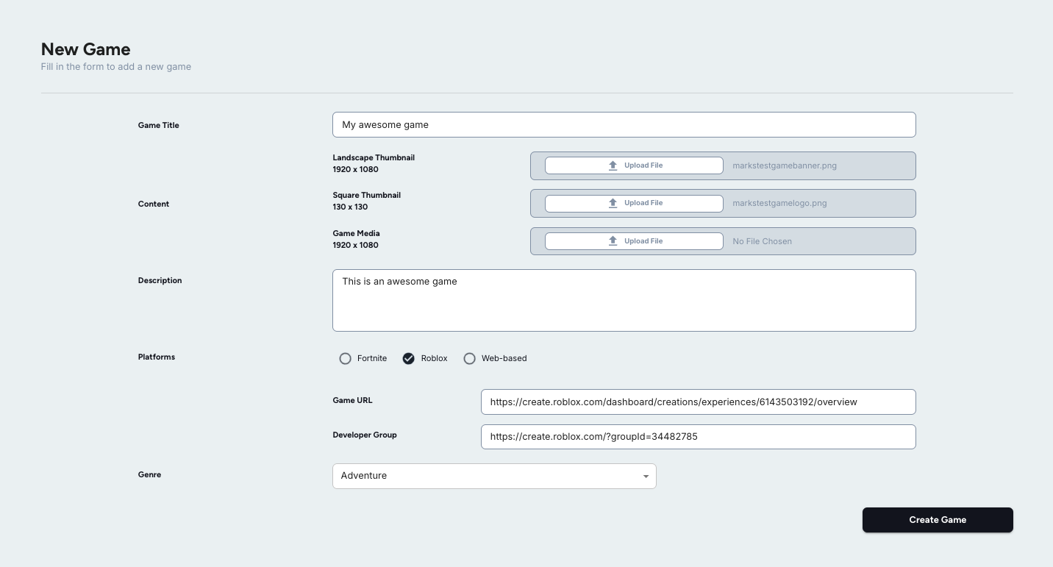Click the Game Title label
1053x567 pixels.
coord(159,125)
